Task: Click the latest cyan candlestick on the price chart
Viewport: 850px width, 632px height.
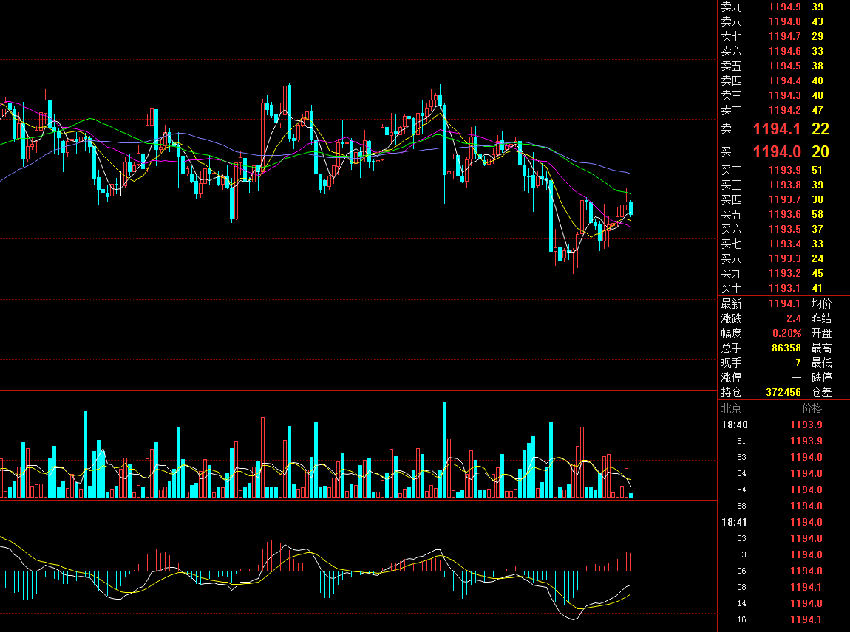Action: [630, 208]
